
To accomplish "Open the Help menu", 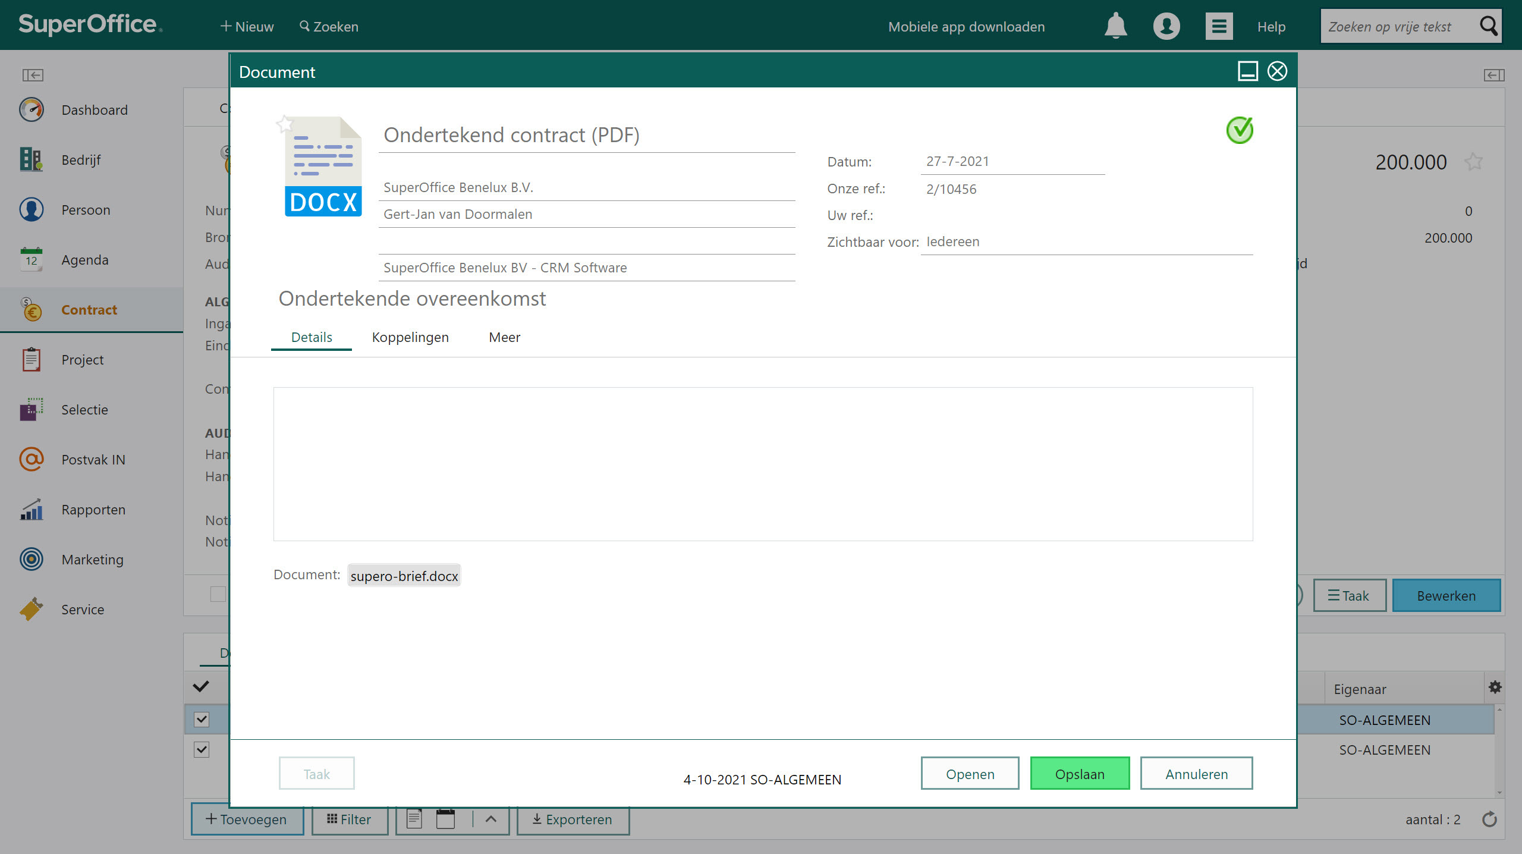I will click(x=1271, y=27).
